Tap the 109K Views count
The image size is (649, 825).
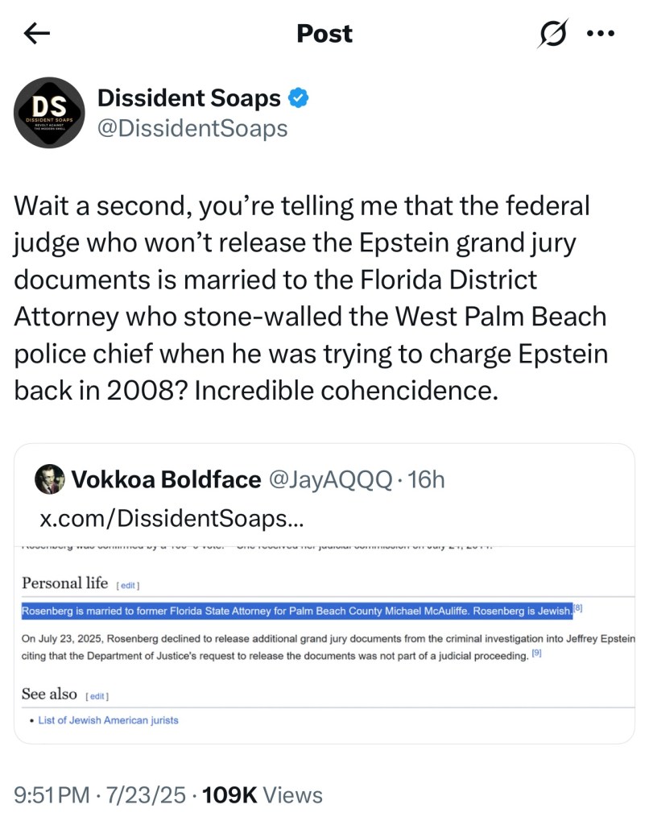(x=262, y=795)
